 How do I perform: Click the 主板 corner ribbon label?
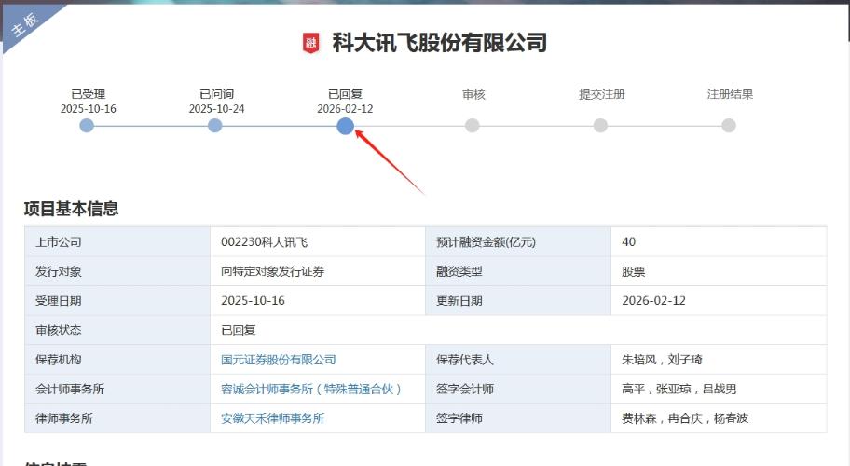pyautogui.click(x=24, y=24)
